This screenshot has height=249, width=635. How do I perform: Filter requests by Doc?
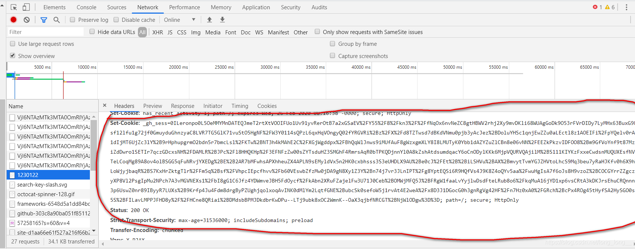click(x=246, y=33)
